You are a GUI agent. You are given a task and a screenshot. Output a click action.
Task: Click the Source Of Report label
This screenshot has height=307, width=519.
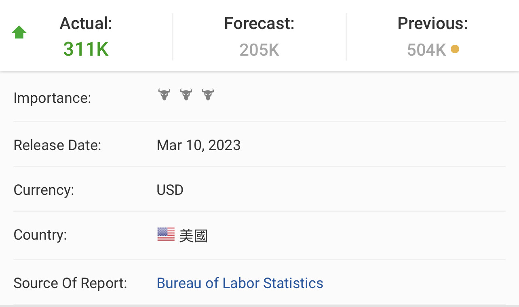[70, 283]
